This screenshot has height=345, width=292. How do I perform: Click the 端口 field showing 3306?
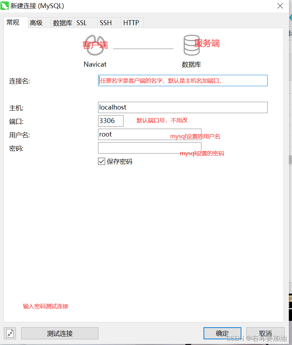click(111, 121)
